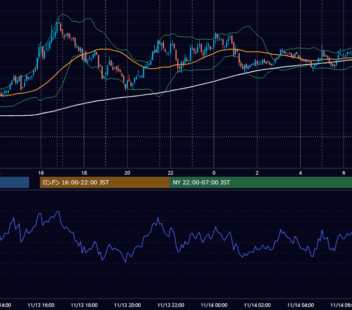
Task: Click the 11/13 18:00 time label
Action: [84, 305]
